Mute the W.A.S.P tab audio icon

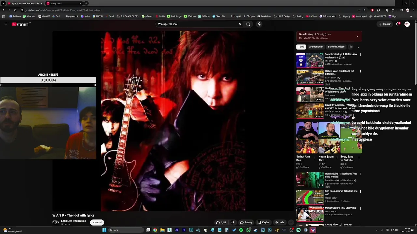coord(38,3)
